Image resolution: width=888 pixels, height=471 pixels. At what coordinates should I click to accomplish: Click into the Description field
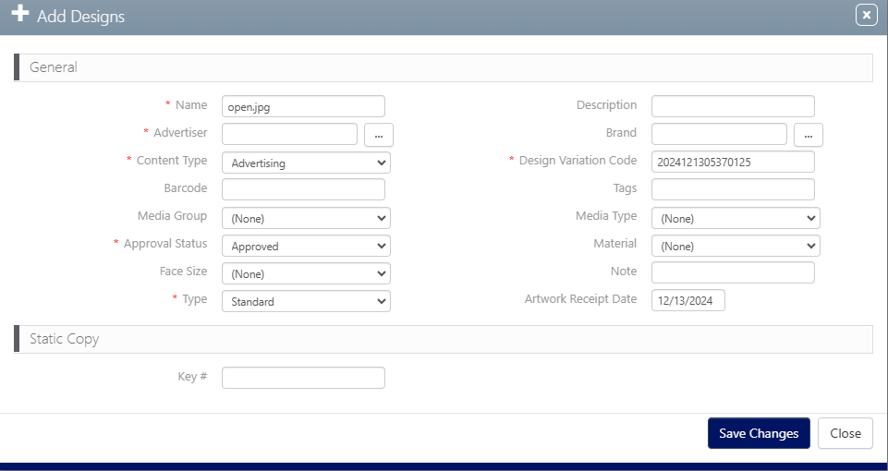(733, 107)
